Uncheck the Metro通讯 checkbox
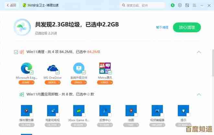The width and height of the screenshot is (214, 135). (x=110, y=72)
